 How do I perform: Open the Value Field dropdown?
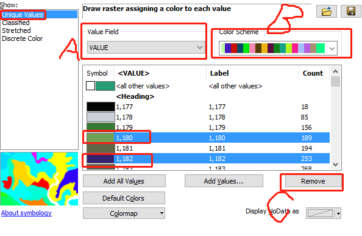pyautogui.click(x=146, y=48)
